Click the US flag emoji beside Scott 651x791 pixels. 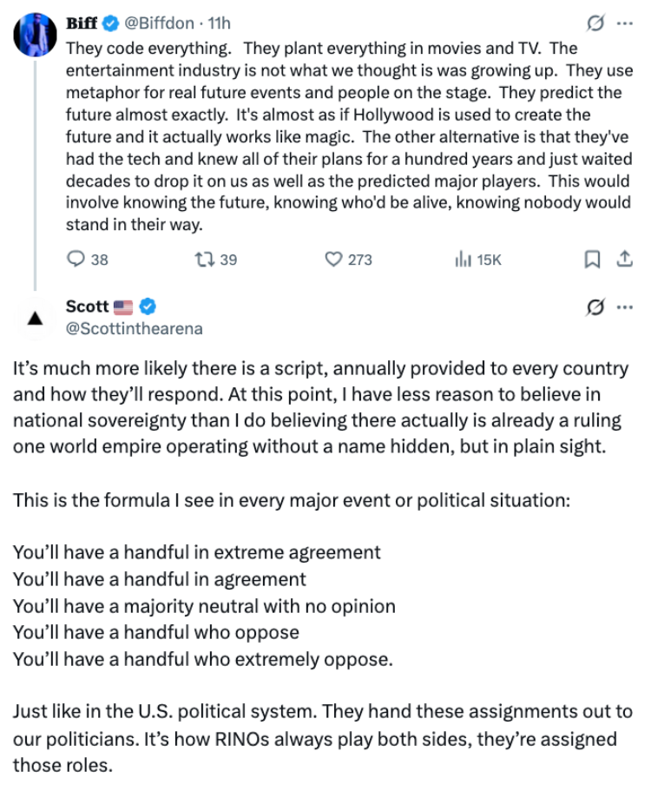[123, 307]
